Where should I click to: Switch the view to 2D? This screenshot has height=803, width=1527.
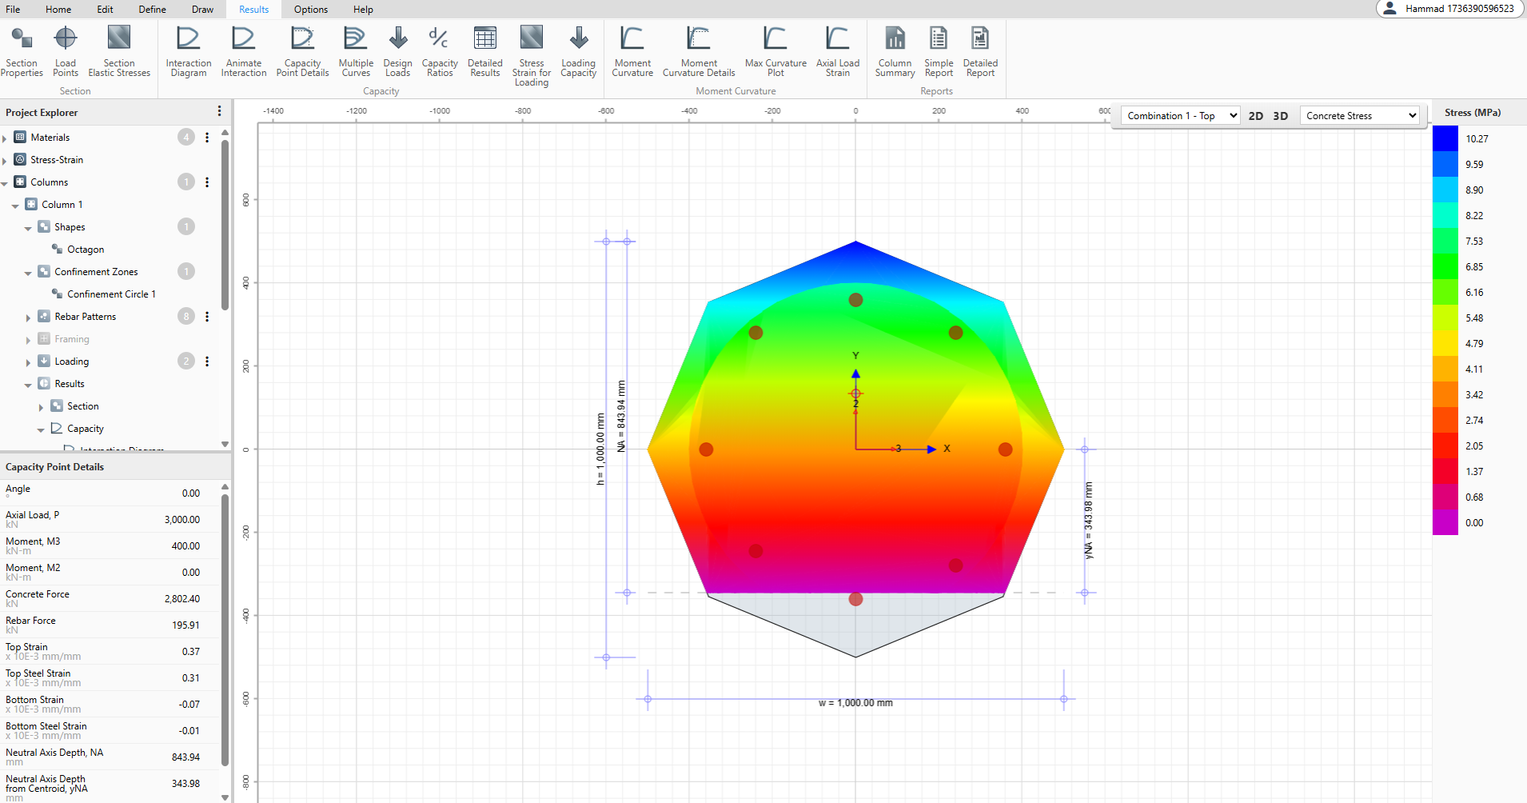tap(1256, 116)
